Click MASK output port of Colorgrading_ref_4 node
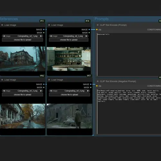 (x=91, y=87)
